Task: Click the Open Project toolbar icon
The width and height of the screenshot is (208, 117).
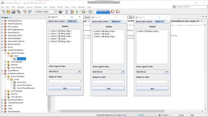Action: click(x=13, y=12)
